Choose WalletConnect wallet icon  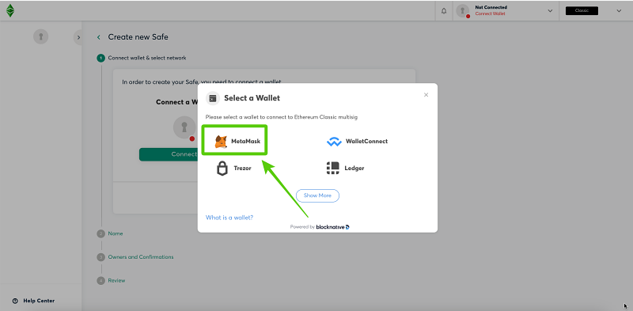[334, 142]
